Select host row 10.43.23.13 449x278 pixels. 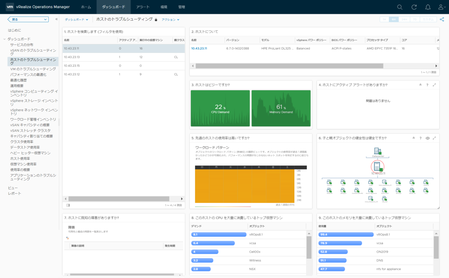123,57
